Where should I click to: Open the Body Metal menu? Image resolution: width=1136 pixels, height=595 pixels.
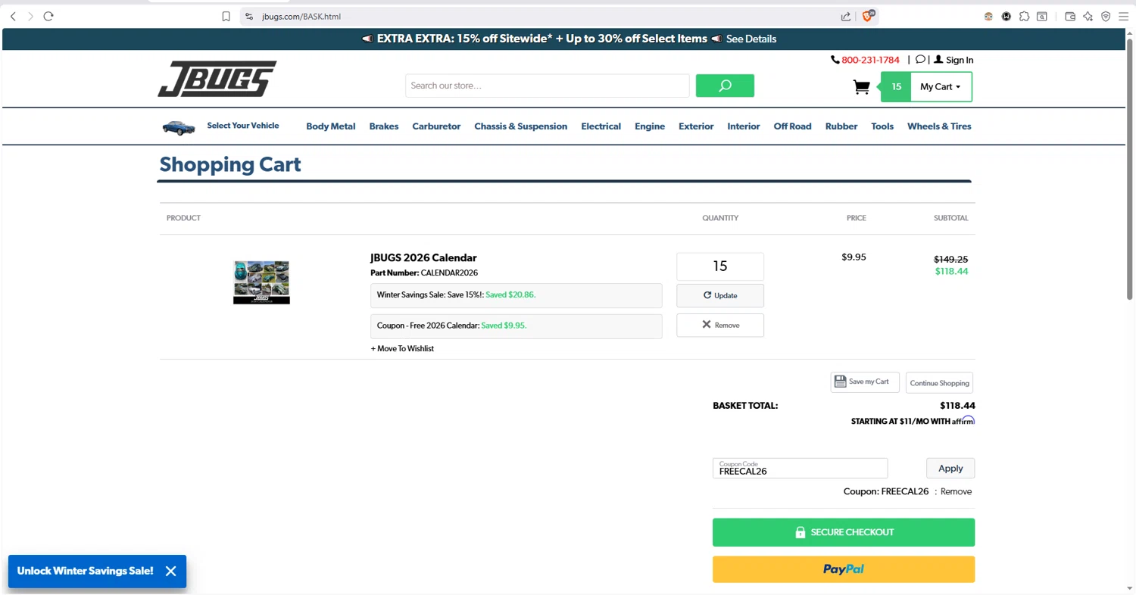pos(330,126)
